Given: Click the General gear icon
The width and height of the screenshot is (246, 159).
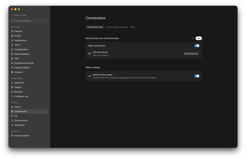Looking at the screenshot, I should coord(12,31).
